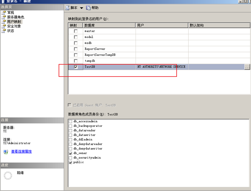Image resolution: width=251 pixels, height=191 pixels.
Task: Enable mapping for the master database
Action: (x=75, y=31)
